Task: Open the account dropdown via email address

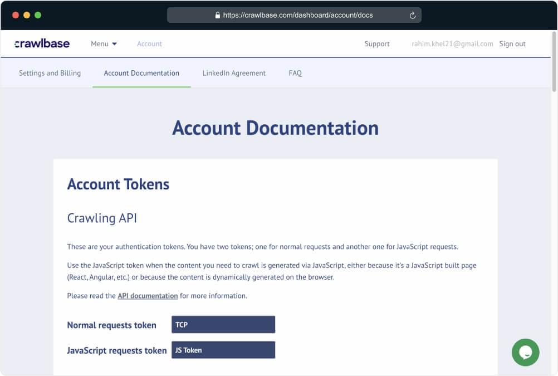Action: 452,43
